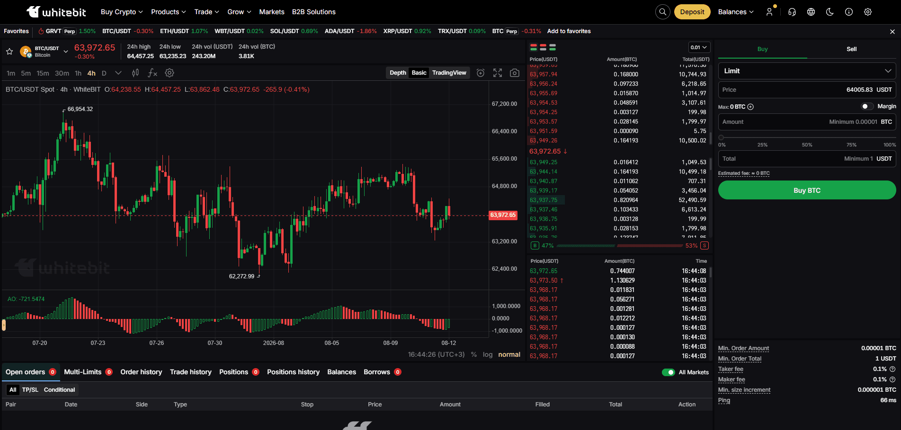
Task: Open the Limit order type dropdown
Action: coord(807,71)
